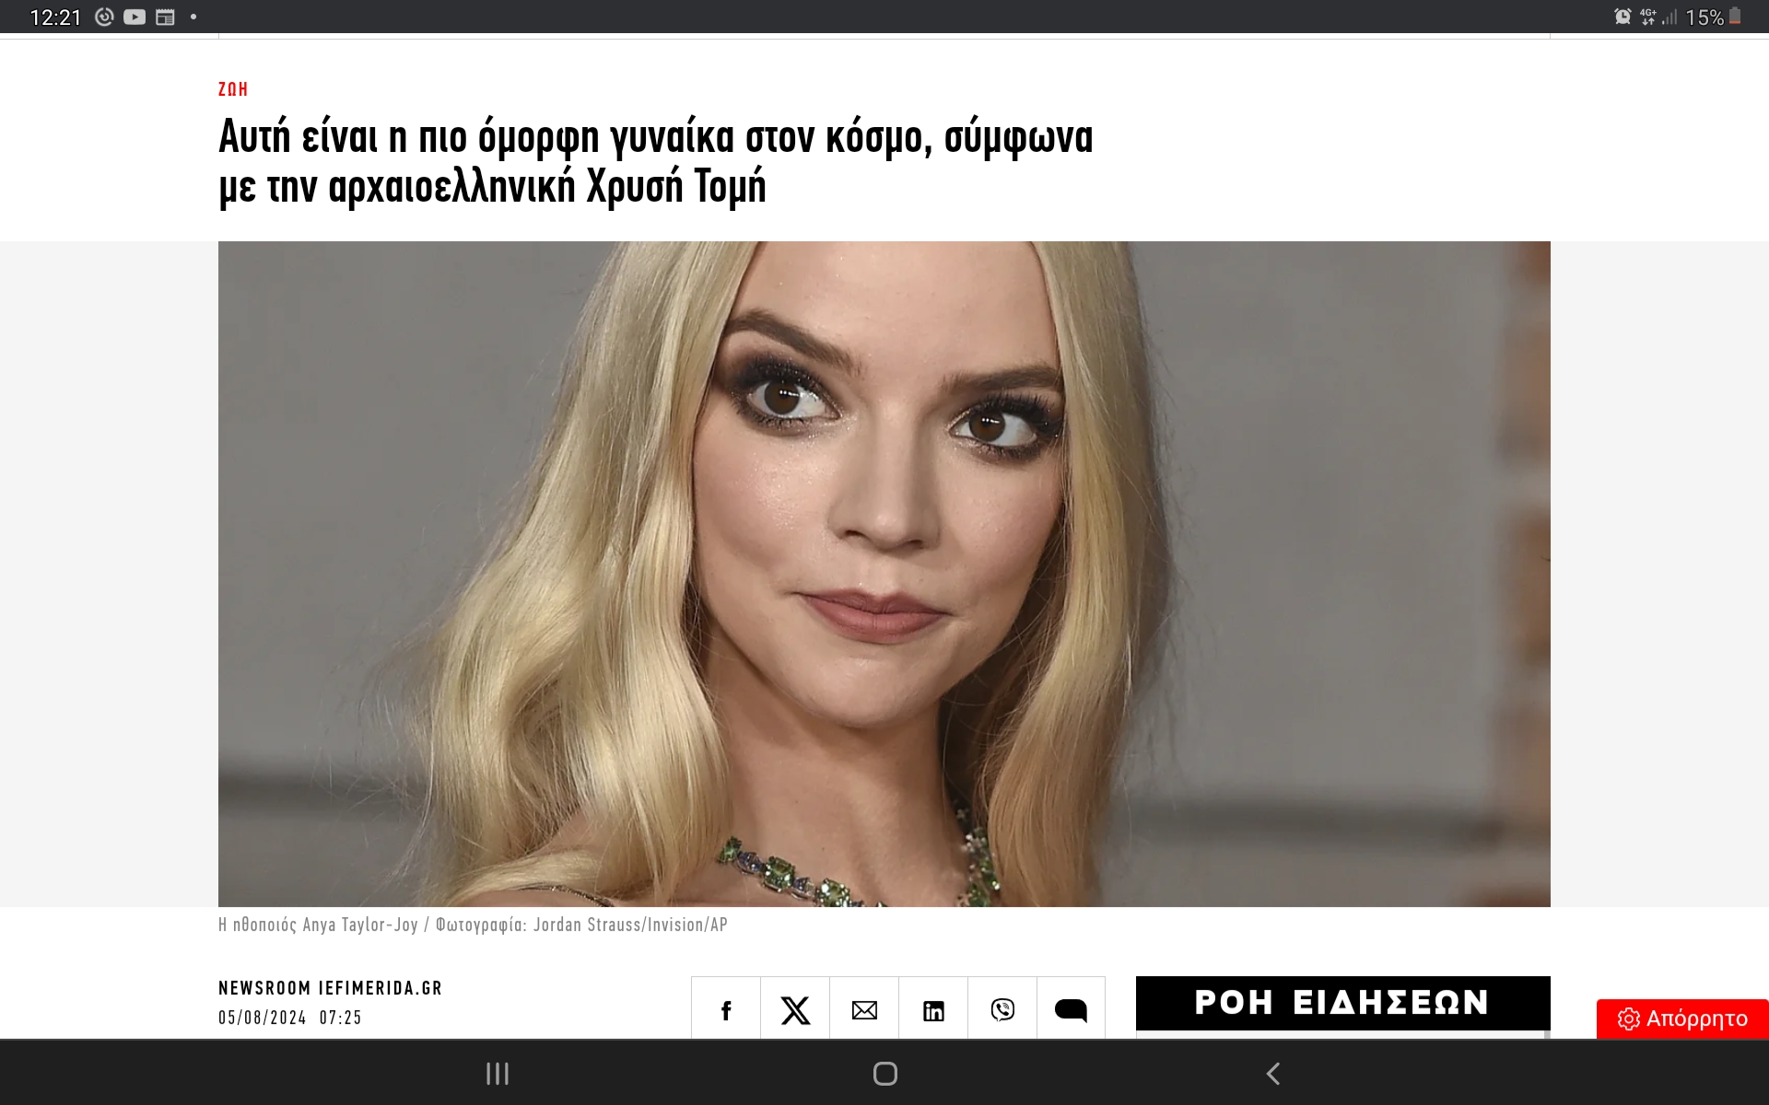1769x1105 pixels.
Task: Open Απόρρητο privacy settings button
Action: 1682,1018
